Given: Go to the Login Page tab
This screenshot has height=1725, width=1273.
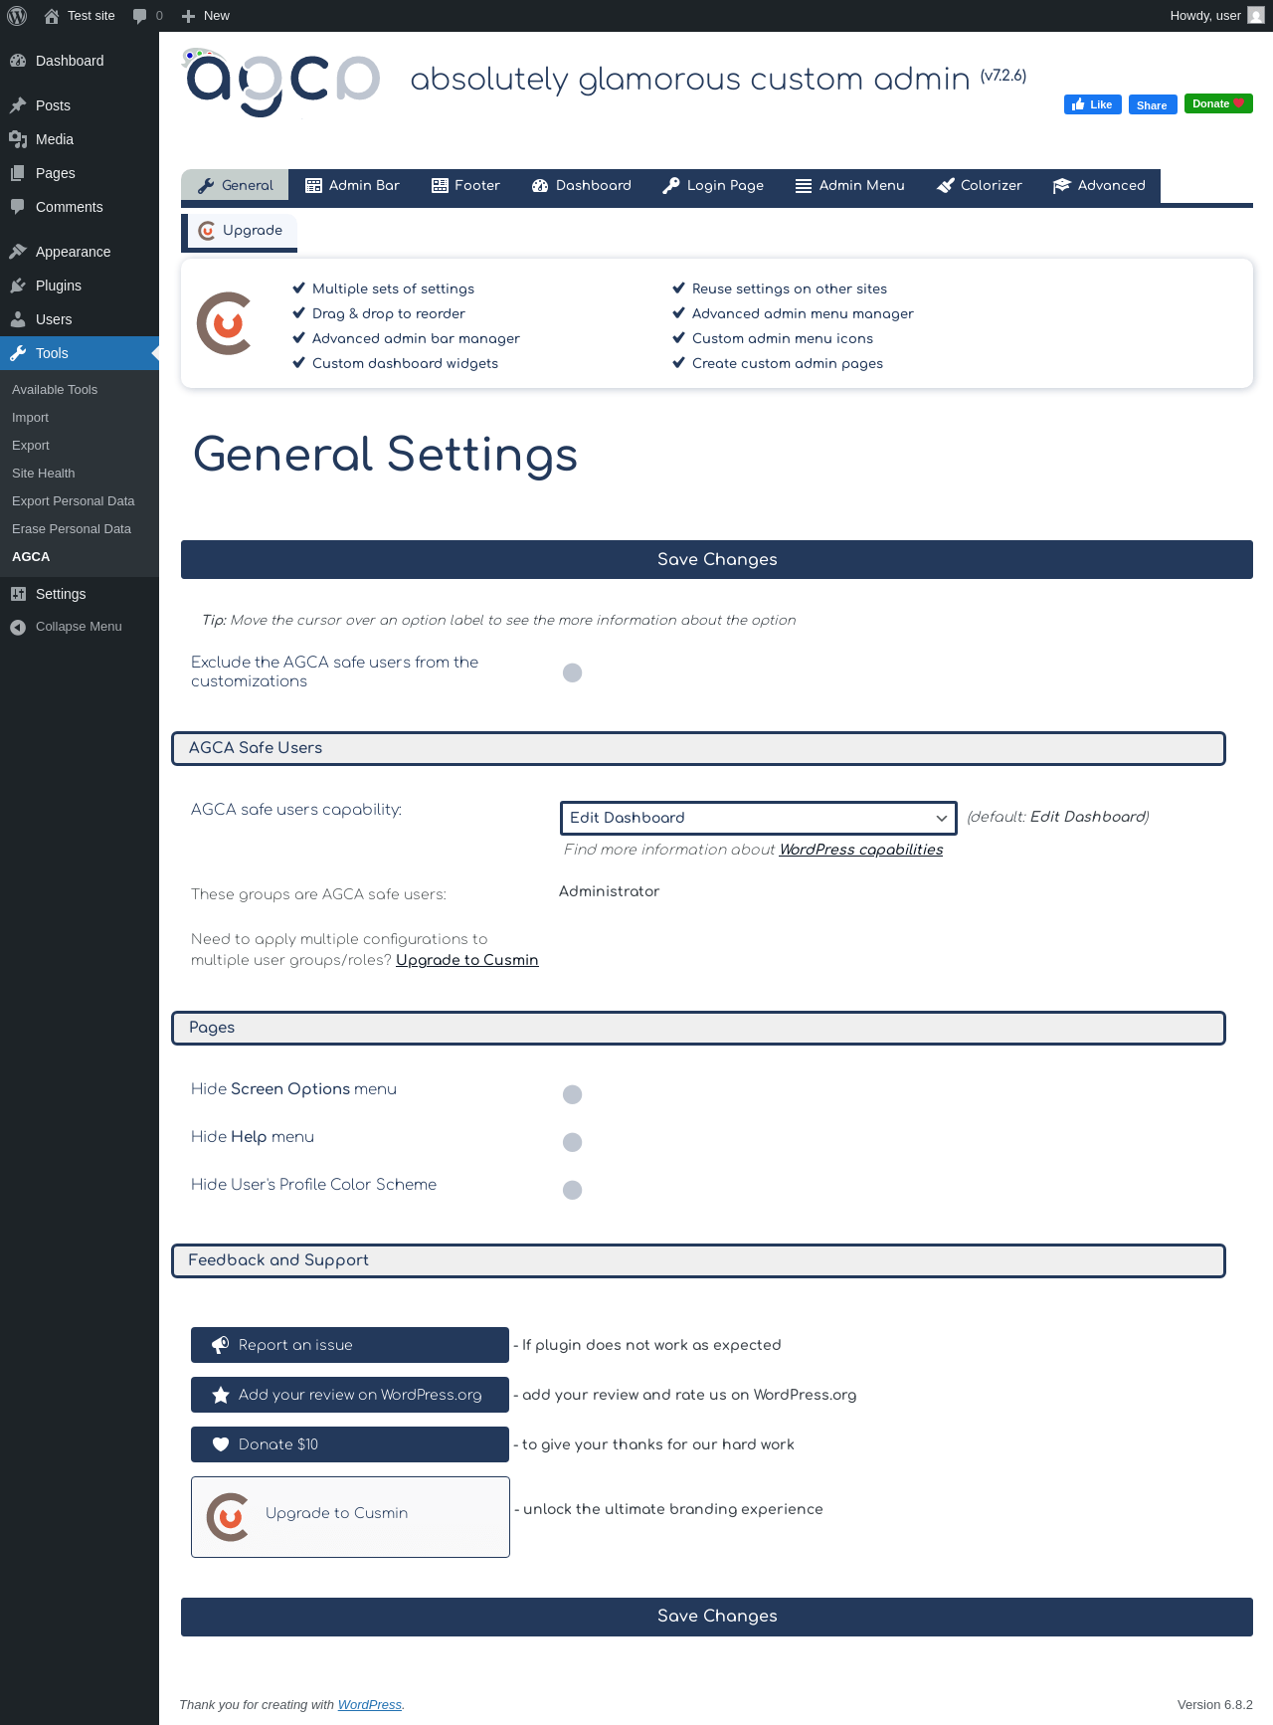Looking at the screenshot, I should pyautogui.click(x=713, y=186).
